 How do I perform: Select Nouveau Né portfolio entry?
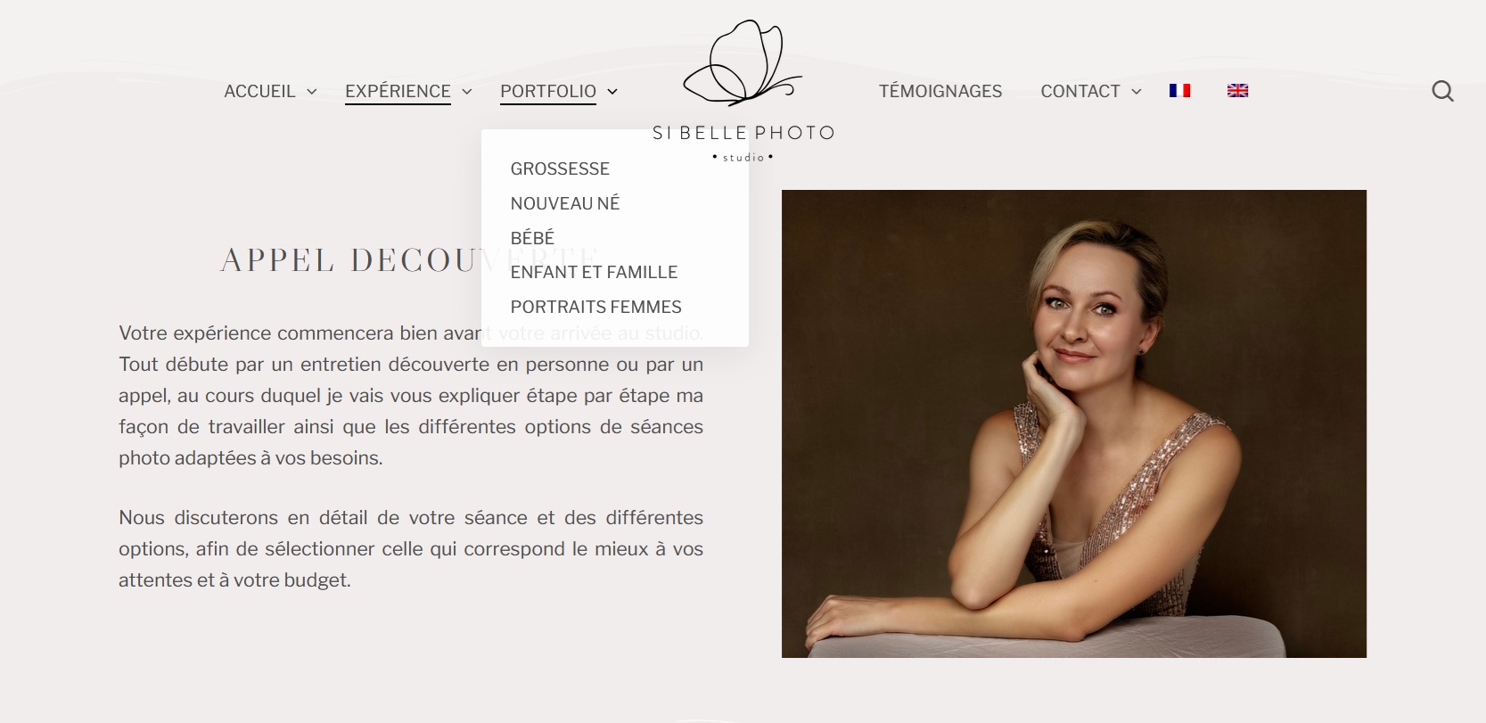565,203
